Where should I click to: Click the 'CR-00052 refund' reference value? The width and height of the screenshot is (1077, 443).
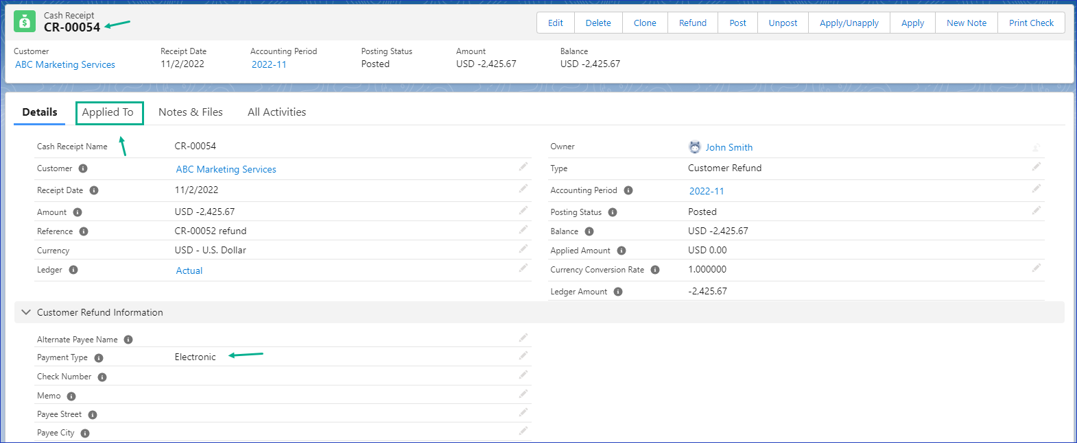tap(211, 231)
